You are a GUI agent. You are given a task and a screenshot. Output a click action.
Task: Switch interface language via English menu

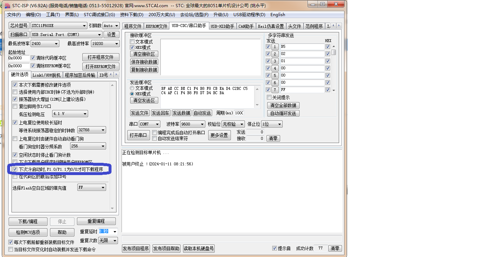tap(278, 15)
